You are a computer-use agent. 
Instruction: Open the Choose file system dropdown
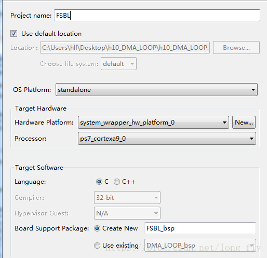(x=118, y=64)
